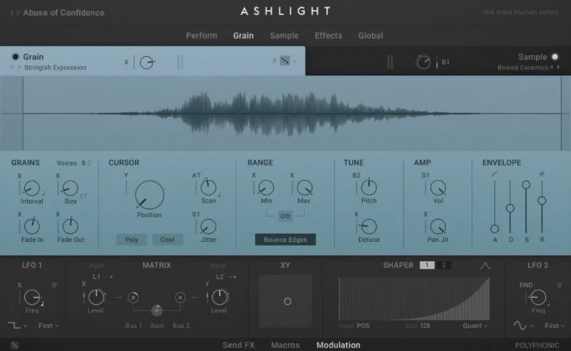The width and height of the screenshot is (571, 351).
Task: Click the grain pattern icon beside P
Action: pyautogui.click(x=285, y=61)
